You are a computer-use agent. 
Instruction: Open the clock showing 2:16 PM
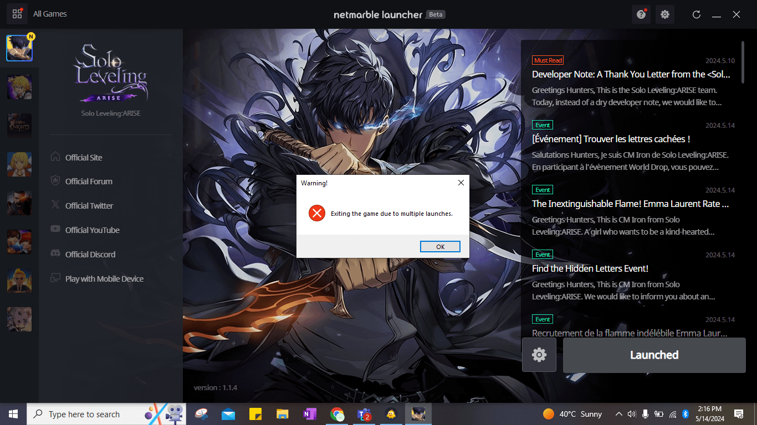pos(709,414)
